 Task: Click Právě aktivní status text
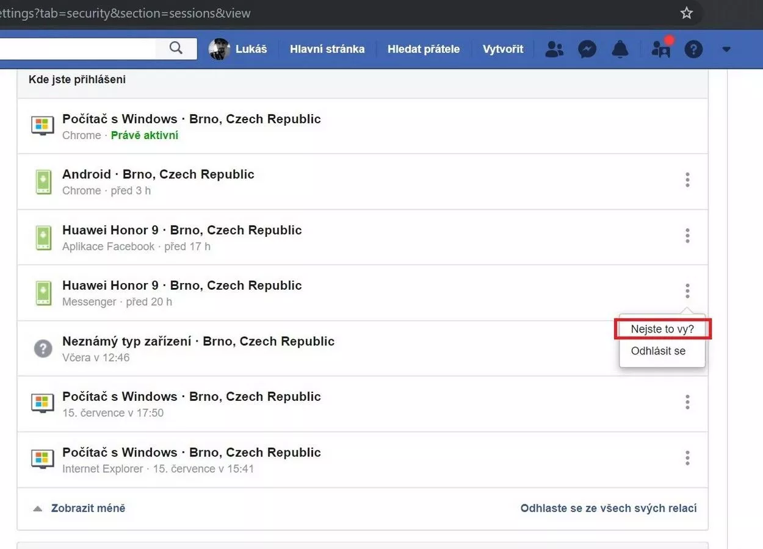(x=145, y=135)
